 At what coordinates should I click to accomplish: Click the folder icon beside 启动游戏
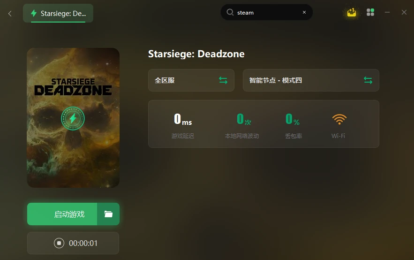click(x=108, y=214)
